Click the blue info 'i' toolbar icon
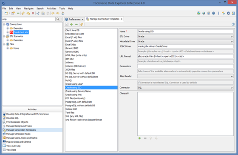Image resolution: width=238 pixels, height=155 pixels. 218,13
